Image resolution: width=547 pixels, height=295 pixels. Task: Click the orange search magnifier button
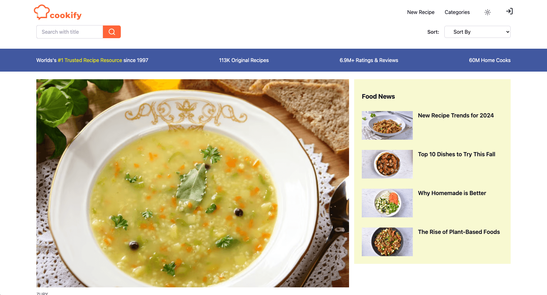coord(112,32)
